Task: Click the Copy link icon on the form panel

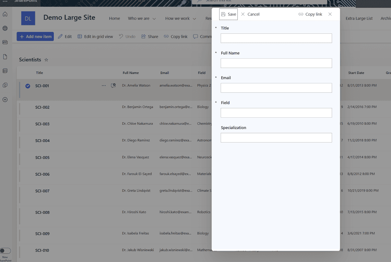Action: (301, 14)
